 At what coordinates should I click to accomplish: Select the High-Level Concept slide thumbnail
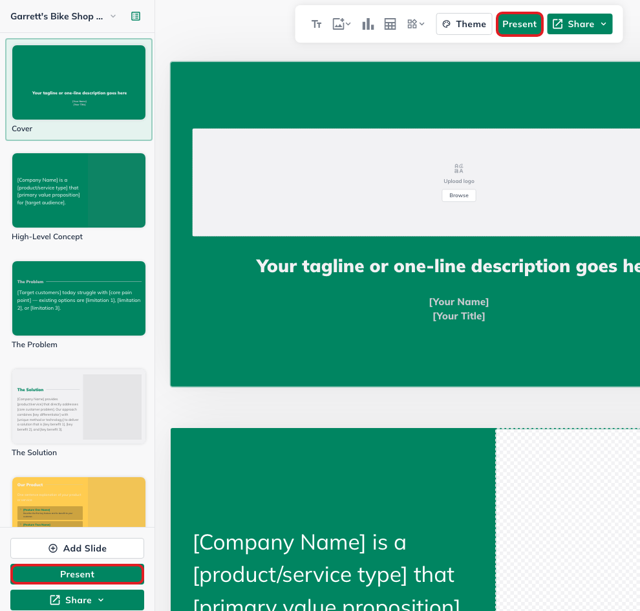[x=79, y=190]
